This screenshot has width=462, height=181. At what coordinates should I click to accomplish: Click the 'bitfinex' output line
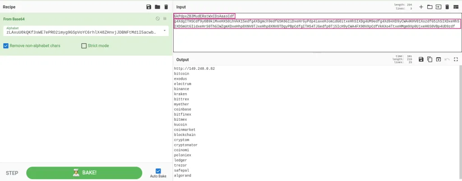(x=183, y=114)
